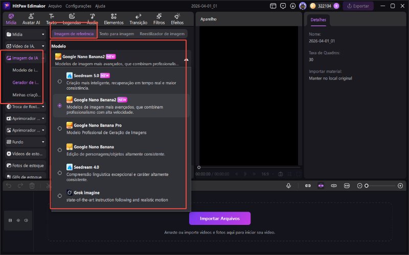Screen dimensions: 409x255
Task: Switch to Texto para imagem tab
Action: tap(117, 34)
